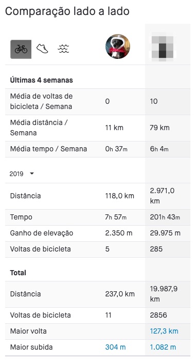Click the Total section heading

click(x=18, y=273)
